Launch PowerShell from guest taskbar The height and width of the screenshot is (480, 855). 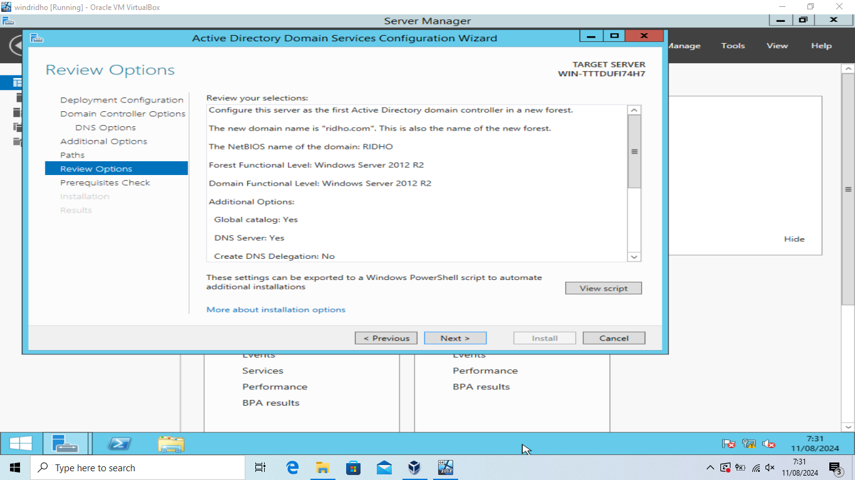click(x=119, y=444)
